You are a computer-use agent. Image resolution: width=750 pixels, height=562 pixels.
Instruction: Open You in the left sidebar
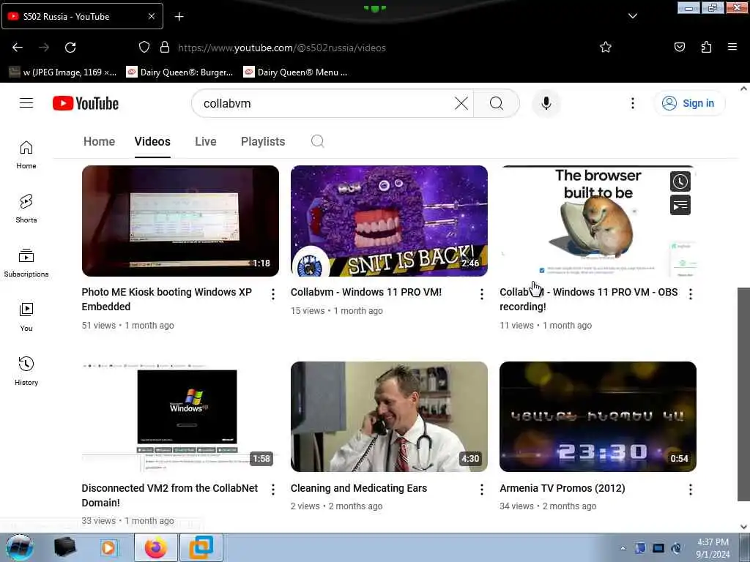[26, 317]
